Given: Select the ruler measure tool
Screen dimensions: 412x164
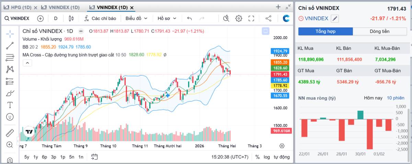Looking at the screenshot, I should pos(10,133).
